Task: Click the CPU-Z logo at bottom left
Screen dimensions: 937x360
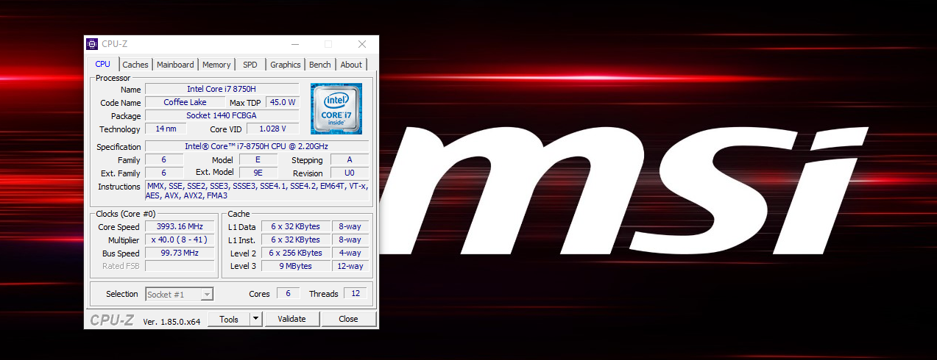Action: [112, 320]
